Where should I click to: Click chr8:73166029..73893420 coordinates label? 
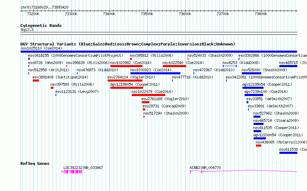click(44, 8)
